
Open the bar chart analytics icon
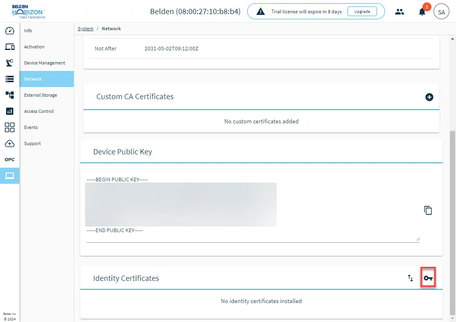[x=10, y=111]
